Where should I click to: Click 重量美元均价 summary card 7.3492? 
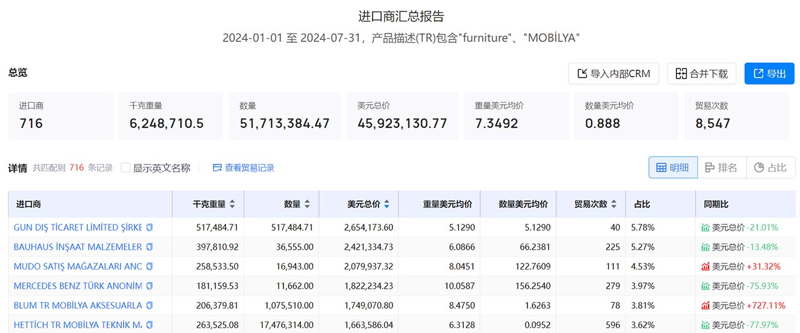(516, 116)
